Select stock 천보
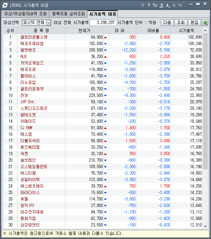This screenshot has height=239, width=211. pyautogui.click(x=24, y=96)
